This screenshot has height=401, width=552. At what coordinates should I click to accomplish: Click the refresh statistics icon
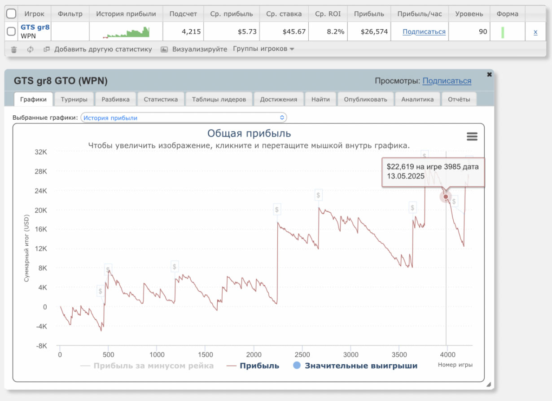coord(30,49)
